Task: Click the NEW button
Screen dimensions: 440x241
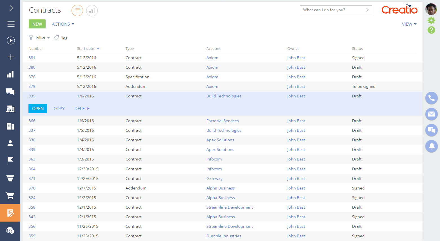Action: point(37,24)
